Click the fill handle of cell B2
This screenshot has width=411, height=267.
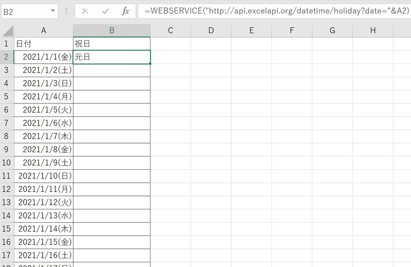click(x=150, y=64)
